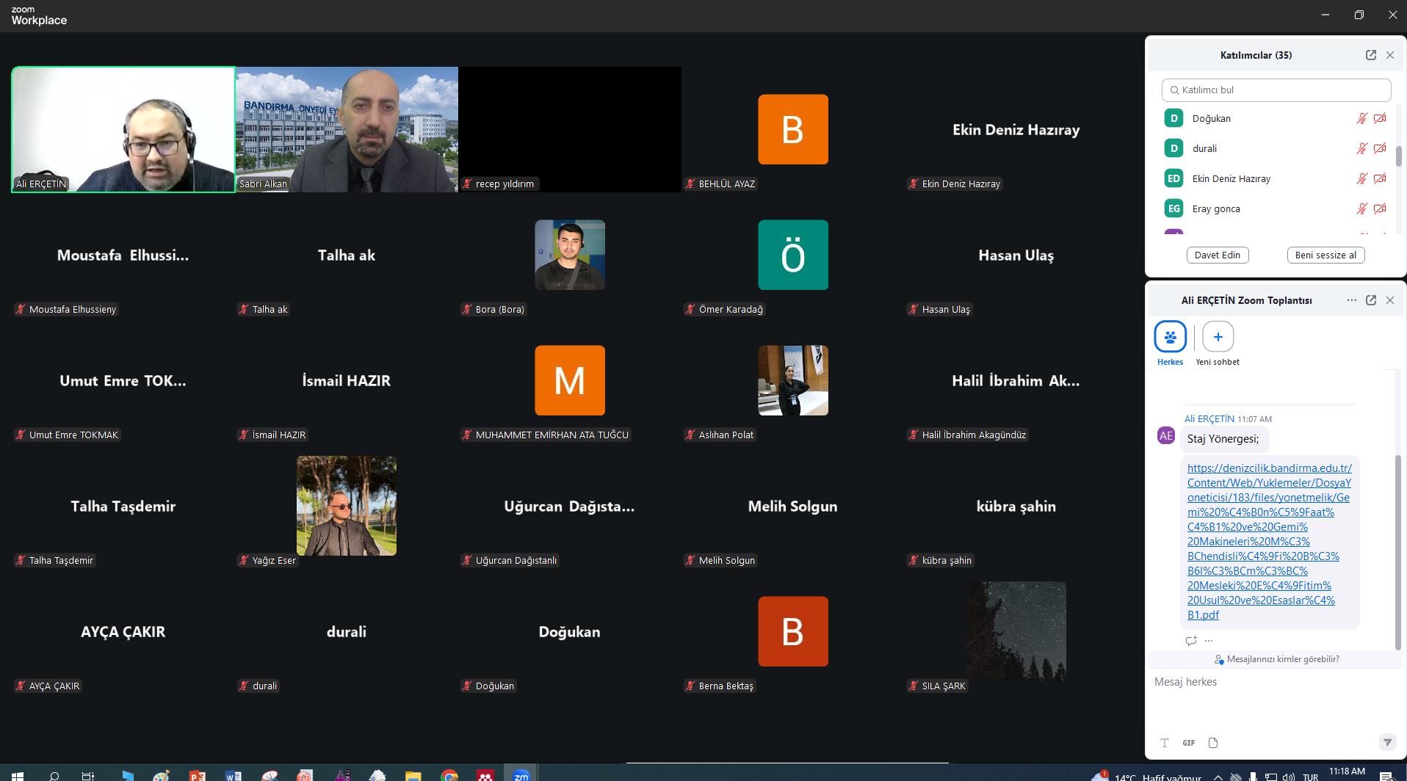Click the chat messages scrollbar

click(x=1397, y=551)
